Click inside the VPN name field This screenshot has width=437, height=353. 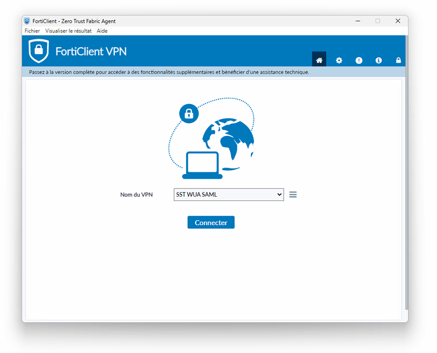pos(218,194)
